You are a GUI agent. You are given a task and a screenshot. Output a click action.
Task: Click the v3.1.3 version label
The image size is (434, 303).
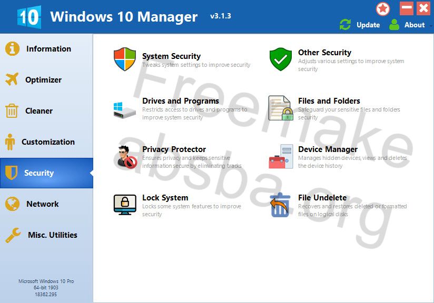pos(221,16)
